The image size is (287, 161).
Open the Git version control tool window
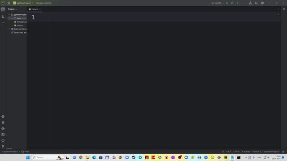pos(3,146)
